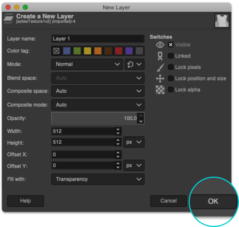Select the blue color tag
Image resolution: width=239 pixels, height=227 pixels.
pos(67,51)
